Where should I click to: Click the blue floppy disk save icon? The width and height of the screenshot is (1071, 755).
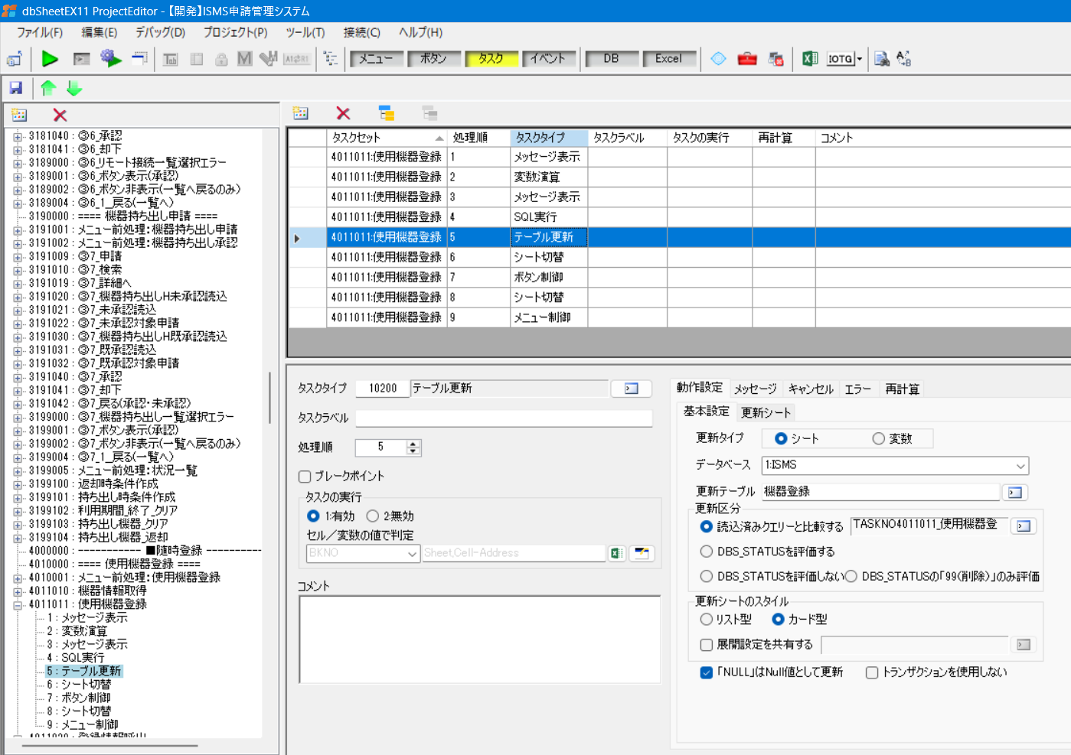tap(15, 88)
